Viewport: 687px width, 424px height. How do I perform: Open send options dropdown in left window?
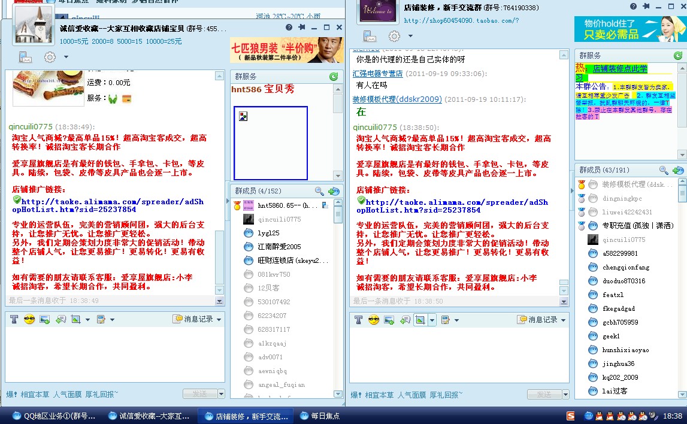pyautogui.click(x=221, y=394)
